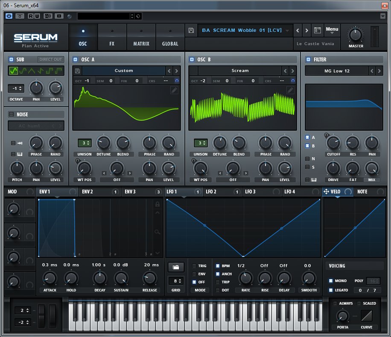
Task: Click the host W write automation button
Action: tap(37, 16)
